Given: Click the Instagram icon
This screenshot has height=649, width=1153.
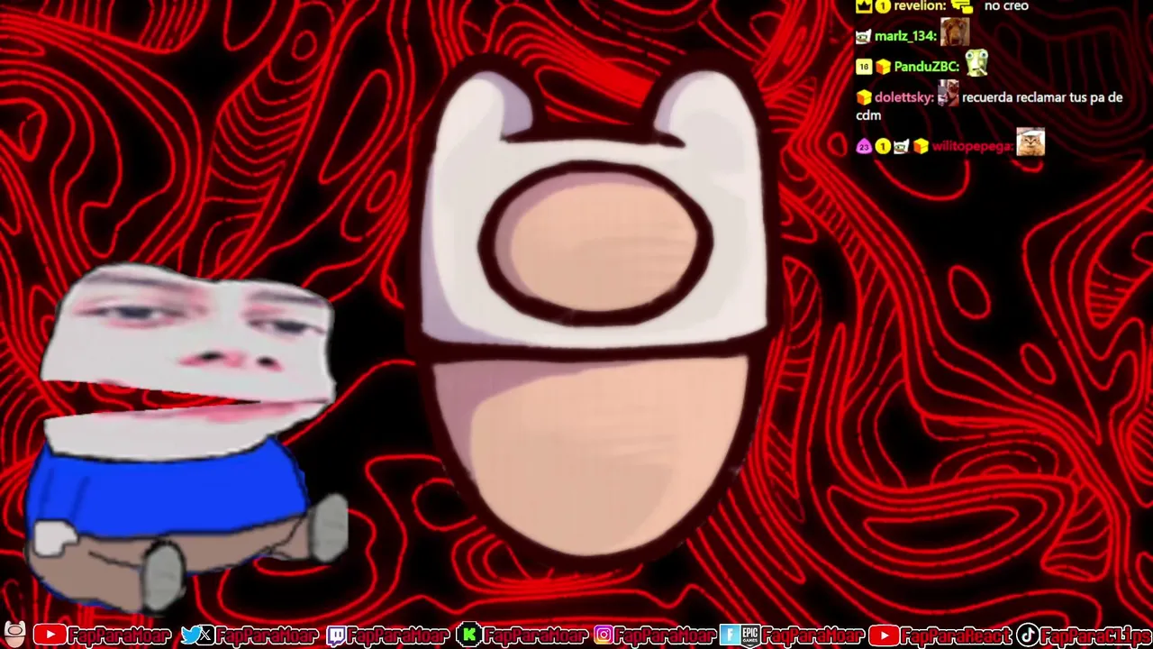Looking at the screenshot, I should 603,635.
